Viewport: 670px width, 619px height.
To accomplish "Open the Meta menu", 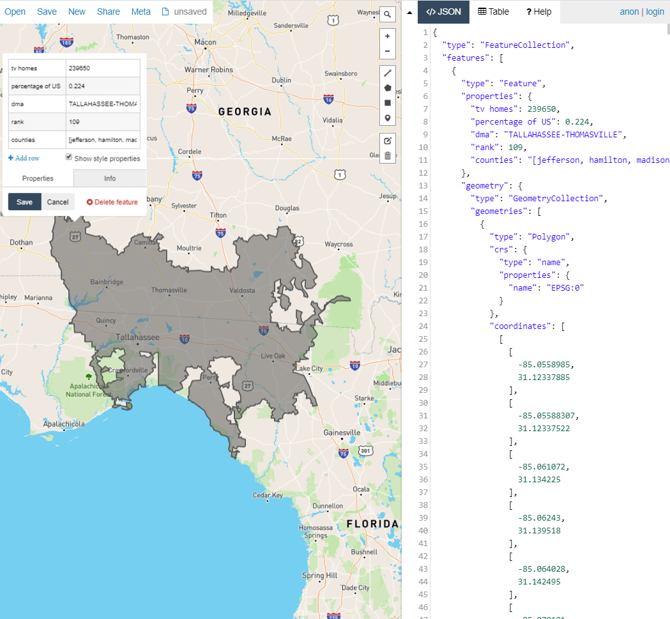I will [x=141, y=11].
